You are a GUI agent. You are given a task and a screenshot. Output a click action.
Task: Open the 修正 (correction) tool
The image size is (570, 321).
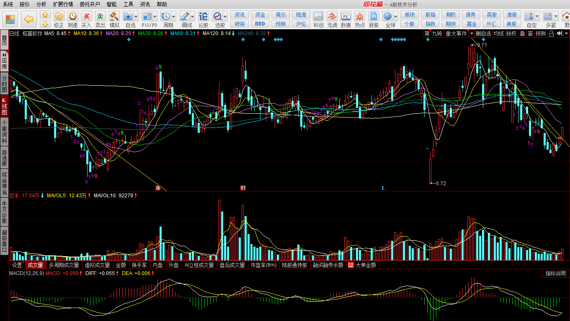pyautogui.click(x=59, y=19)
